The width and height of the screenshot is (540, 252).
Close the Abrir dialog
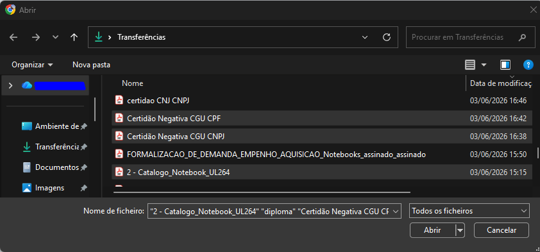533,10
